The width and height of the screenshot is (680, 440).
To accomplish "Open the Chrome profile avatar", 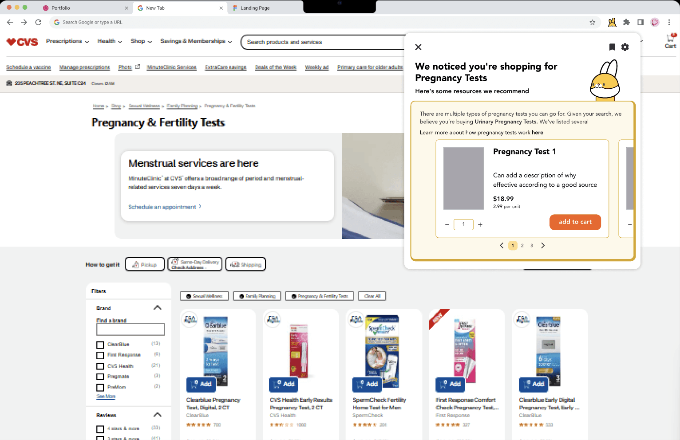I will (655, 22).
